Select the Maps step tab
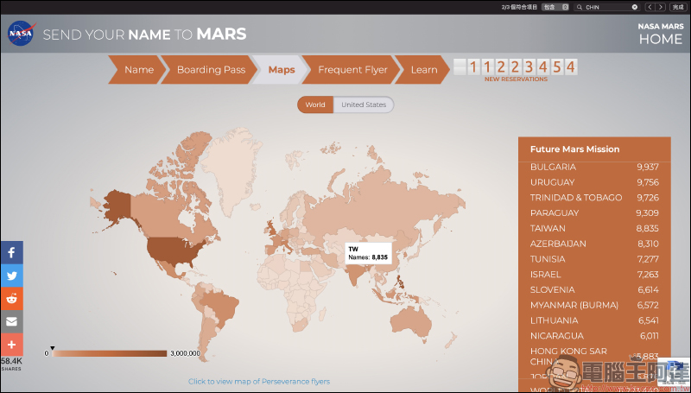 pos(282,70)
